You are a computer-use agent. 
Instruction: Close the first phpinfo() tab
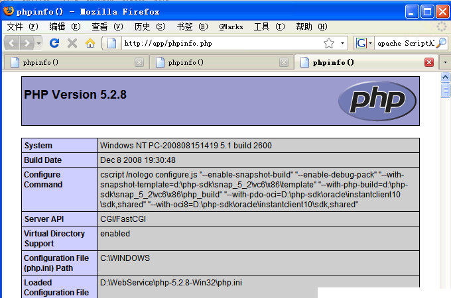point(139,62)
